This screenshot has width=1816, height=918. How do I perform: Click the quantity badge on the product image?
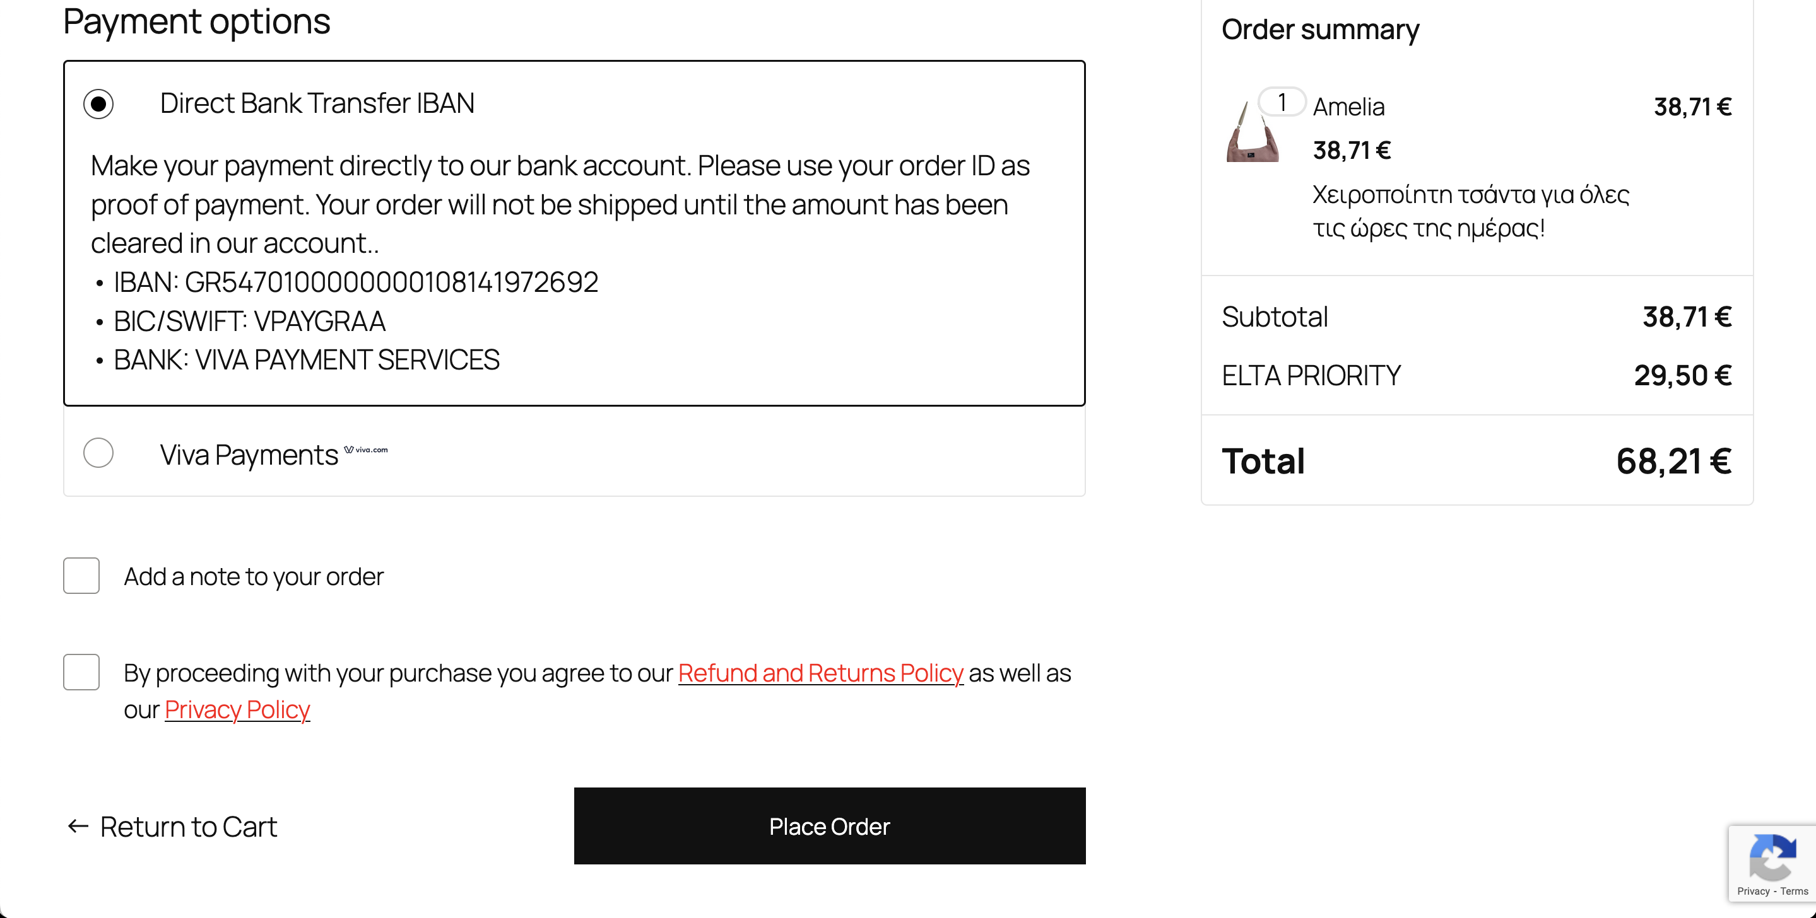pyautogui.click(x=1282, y=102)
